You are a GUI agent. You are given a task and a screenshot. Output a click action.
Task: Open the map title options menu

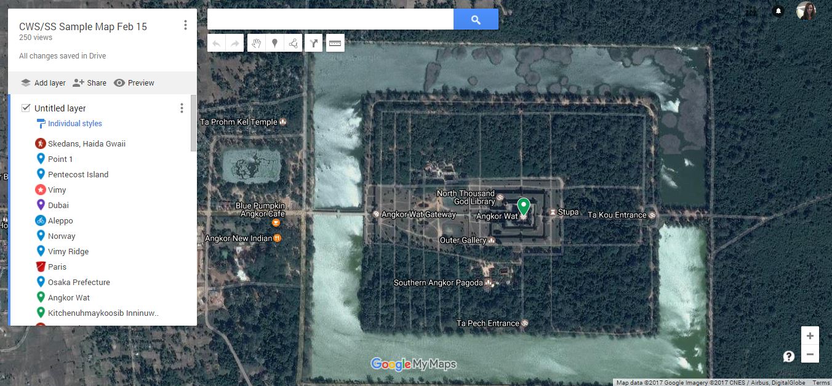point(185,25)
